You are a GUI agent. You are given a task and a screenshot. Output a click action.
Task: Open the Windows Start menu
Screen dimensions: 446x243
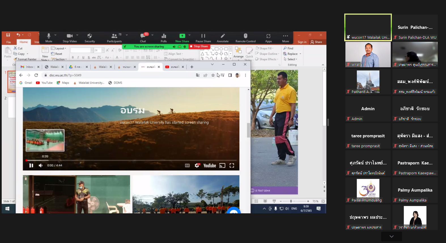tap(7, 209)
